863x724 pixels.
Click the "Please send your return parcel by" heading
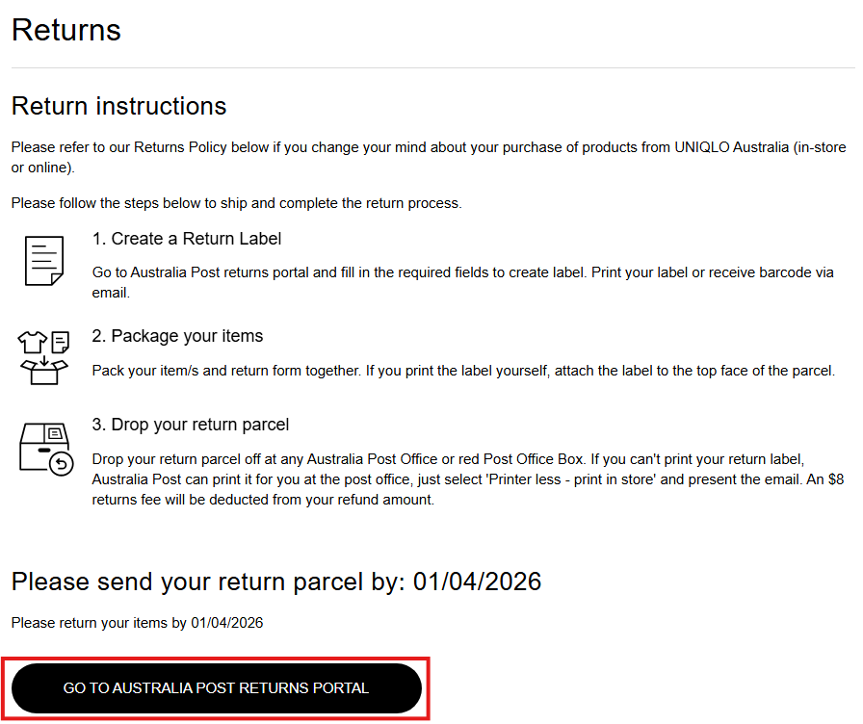(x=275, y=582)
